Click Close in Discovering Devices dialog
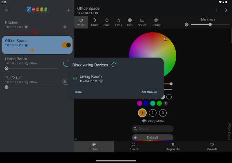Image resolution: width=232 pixels, height=163 pixels. (x=78, y=92)
